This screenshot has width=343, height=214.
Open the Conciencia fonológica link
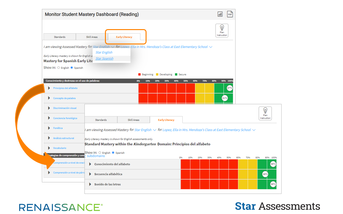coord(65,118)
